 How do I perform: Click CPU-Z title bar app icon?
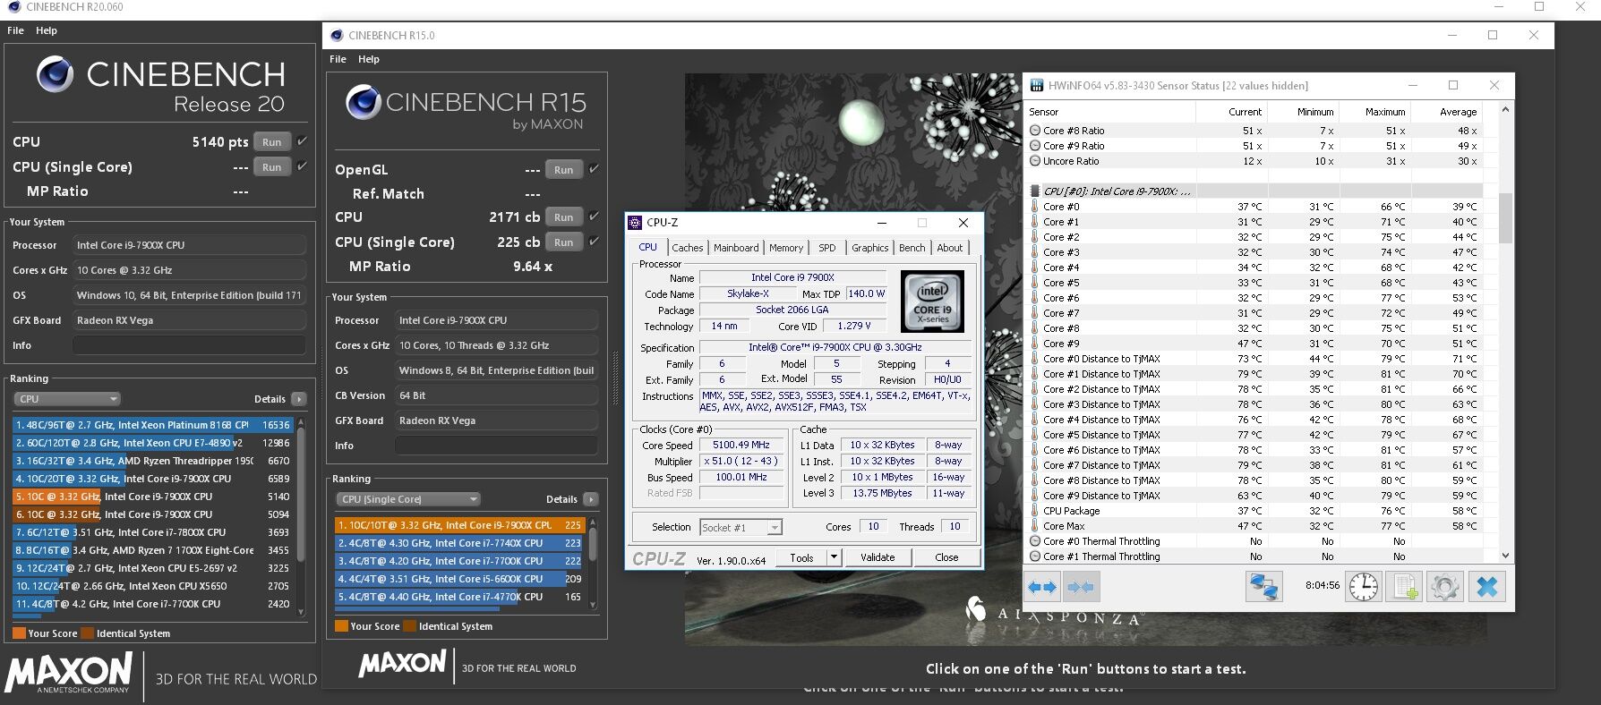pos(635,223)
